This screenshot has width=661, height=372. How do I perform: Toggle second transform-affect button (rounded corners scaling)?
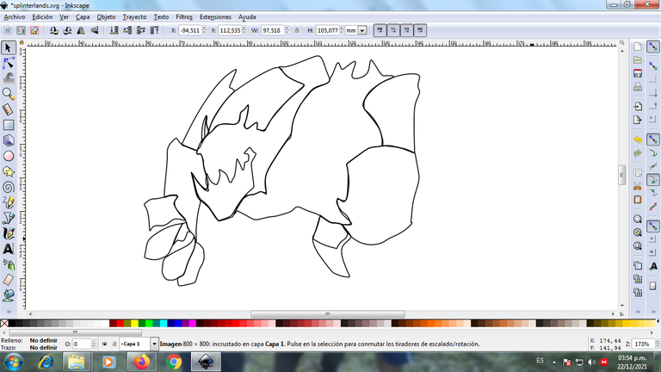click(x=393, y=30)
